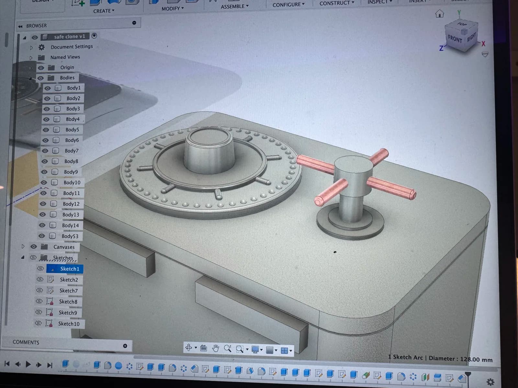Image resolution: width=518 pixels, height=388 pixels.
Task: Jump to the start of the timeline
Action: [x=7, y=364]
